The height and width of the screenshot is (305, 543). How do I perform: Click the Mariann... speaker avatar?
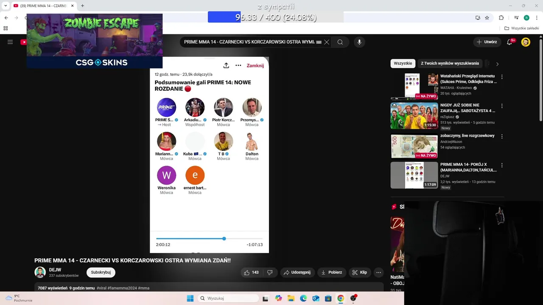[x=166, y=141]
